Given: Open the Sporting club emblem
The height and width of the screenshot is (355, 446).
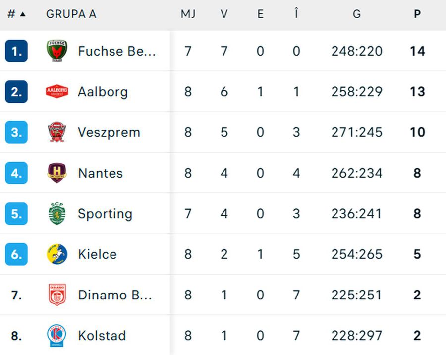Looking at the screenshot, I should [56, 213].
